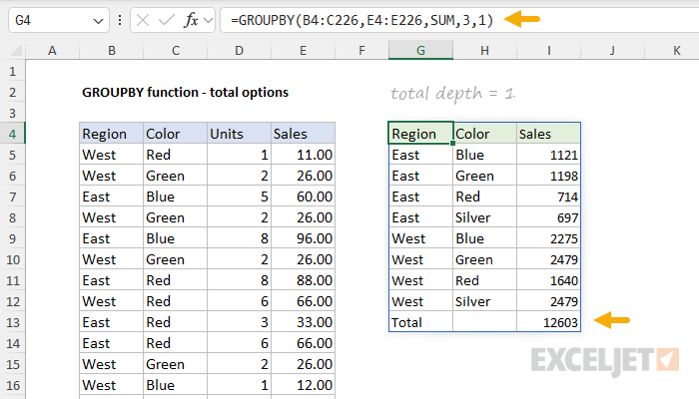699x399 pixels.
Task: Open the Insert Function fx icon
Action: click(x=191, y=20)
